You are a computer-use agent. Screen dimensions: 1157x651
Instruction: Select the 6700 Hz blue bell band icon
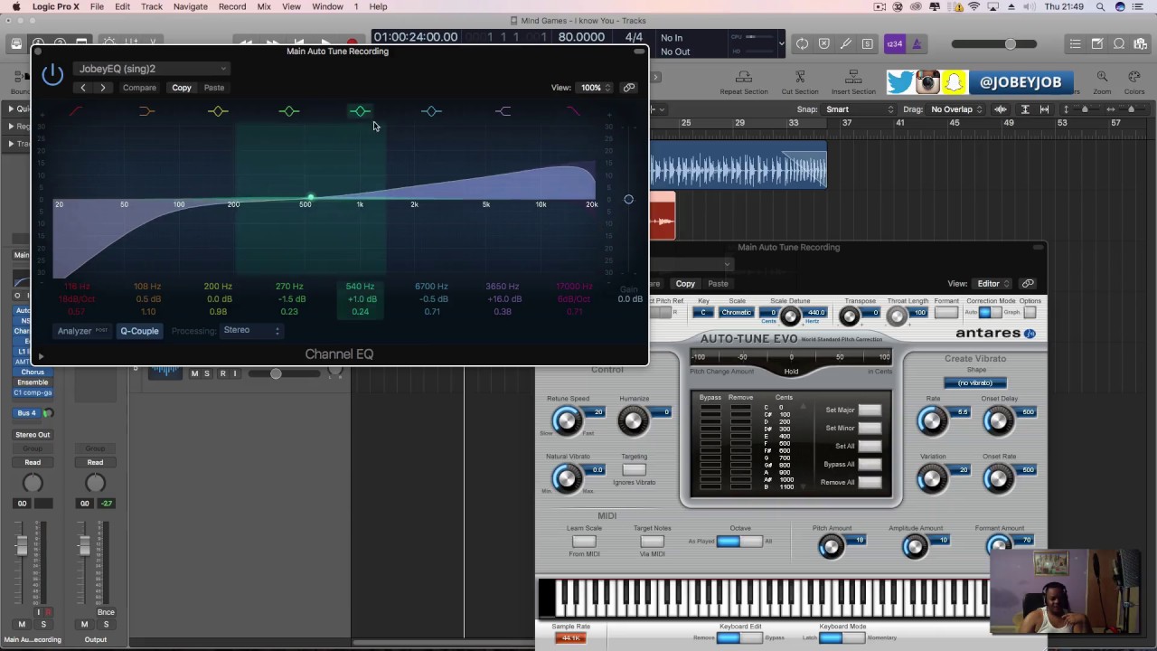[431, 111]
